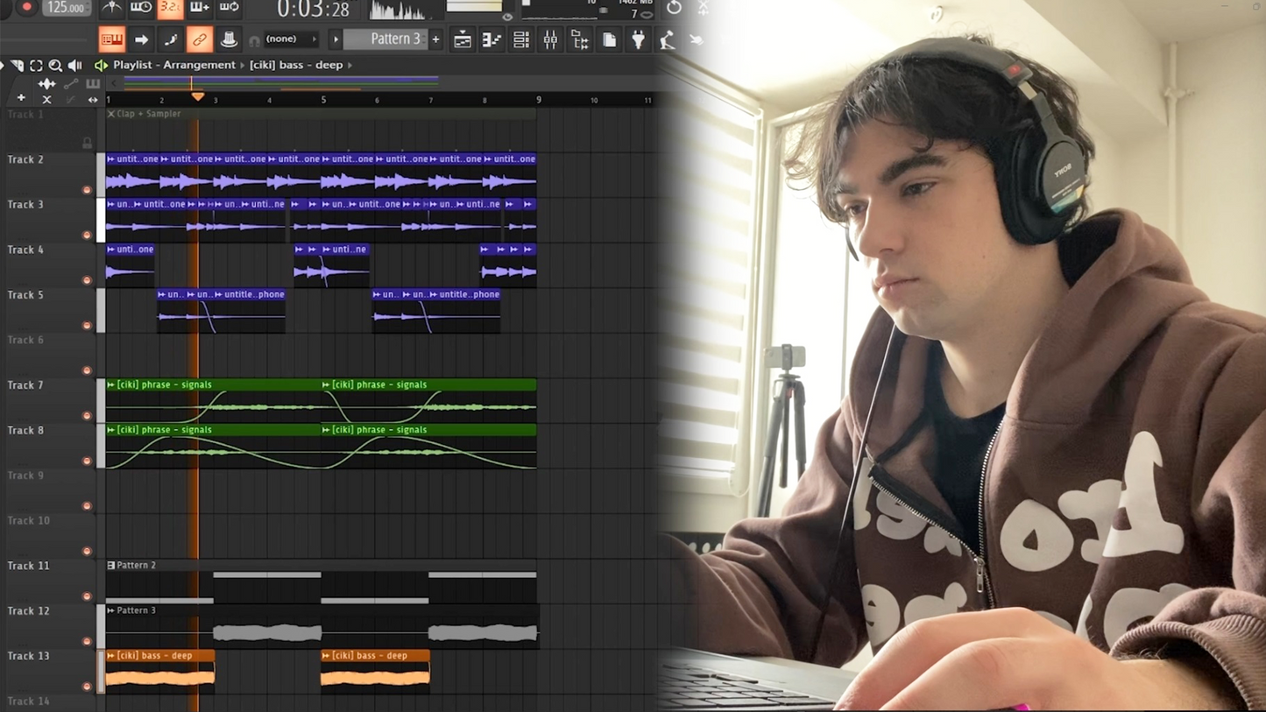
Task: Mute Track 3 with its orange dot
Action: [87, 235]
